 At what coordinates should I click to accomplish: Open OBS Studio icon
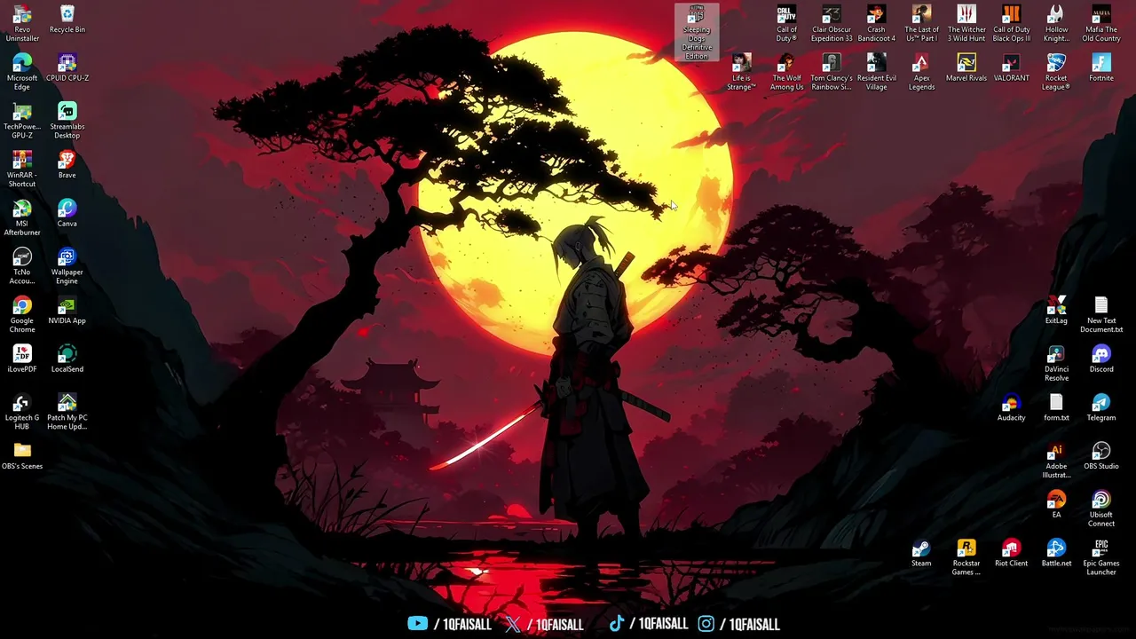coord(1101,456)
